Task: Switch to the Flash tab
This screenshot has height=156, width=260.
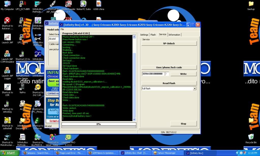Action: pos(153,35)
